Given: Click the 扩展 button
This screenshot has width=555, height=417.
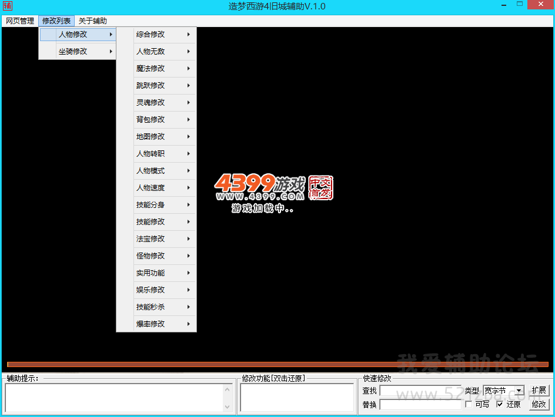Looking at the screenshot, I should pos(539,390).
